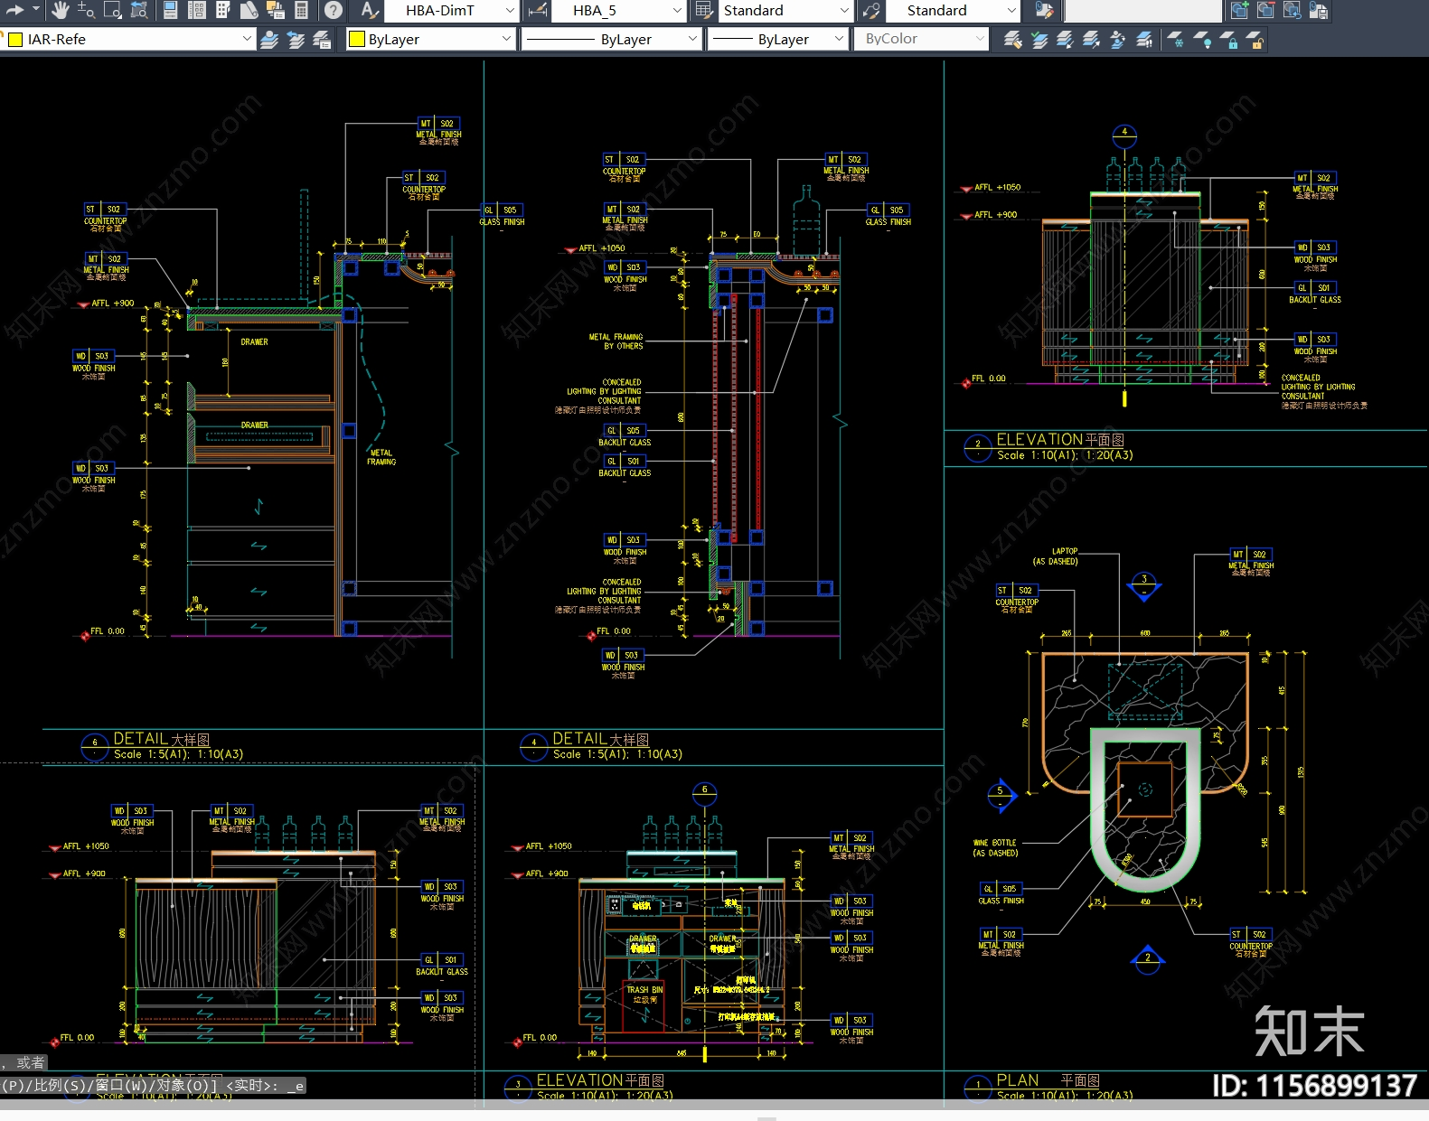Click the Zoom Previous icon
This screenshot has width=1429, height=1121.
point(139,10)
